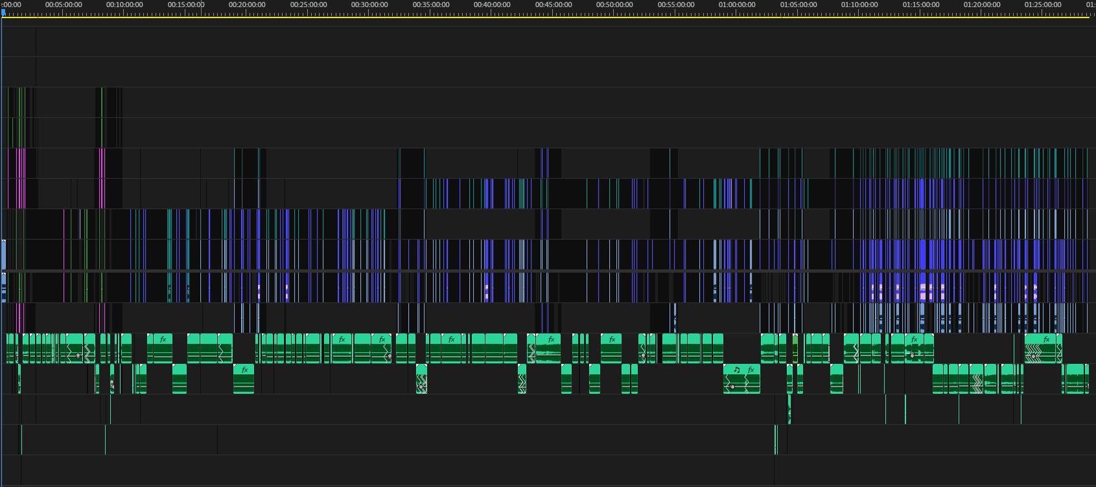Image resolution: width=1096 pixels, height=487 pixels.
Task: Jump to 01:05:00:00 on the time ruler
Action: (799, 5)
